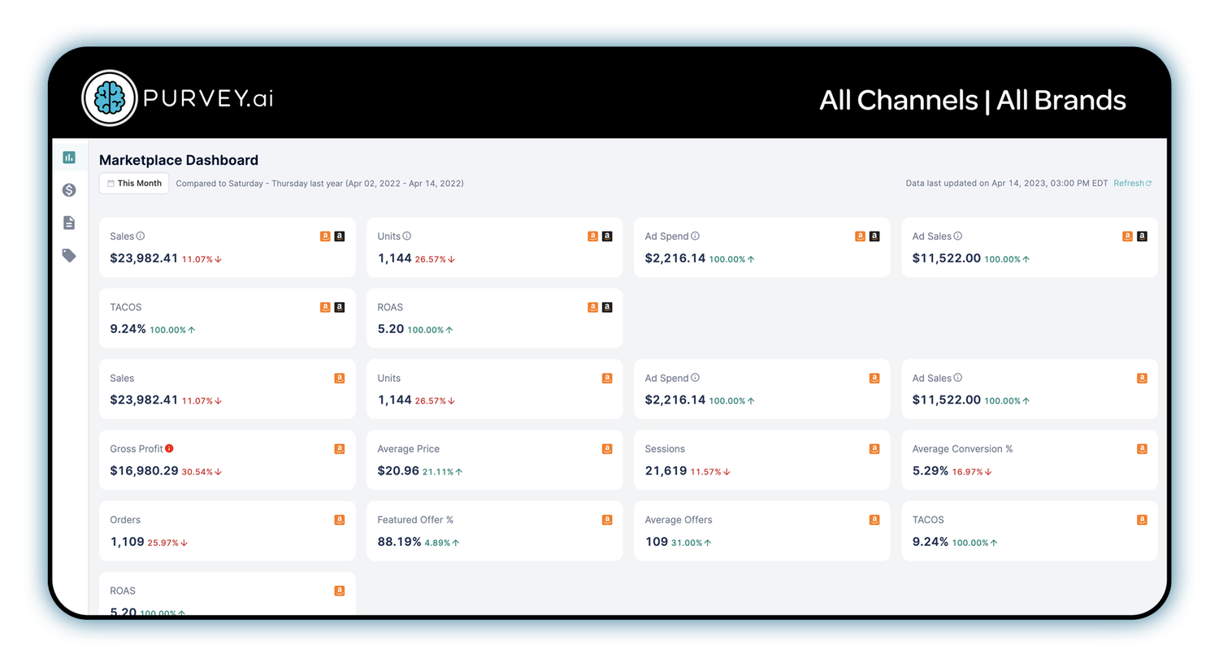Click the Marketplace Dashboard heading
Image resolution: width=1219 pixels, height=667 pixels.
(179, 160)
